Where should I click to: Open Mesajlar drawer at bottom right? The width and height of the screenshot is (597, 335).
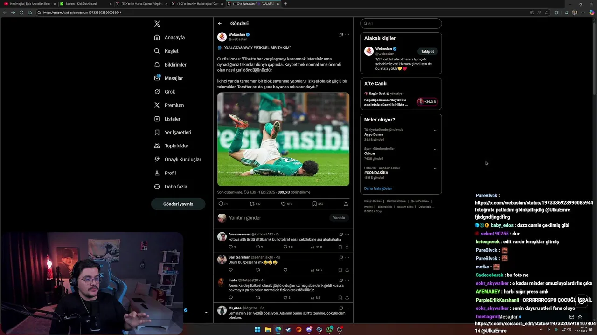click(x=508, y=317)
